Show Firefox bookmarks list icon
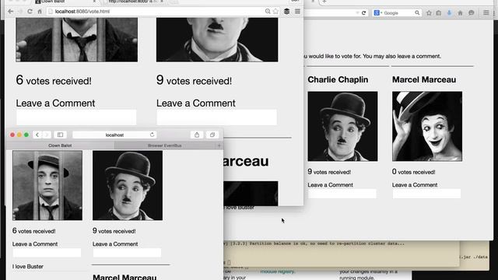Image resolution: width=498 pixels, height=280 pixels. click(x=439, y=13)
